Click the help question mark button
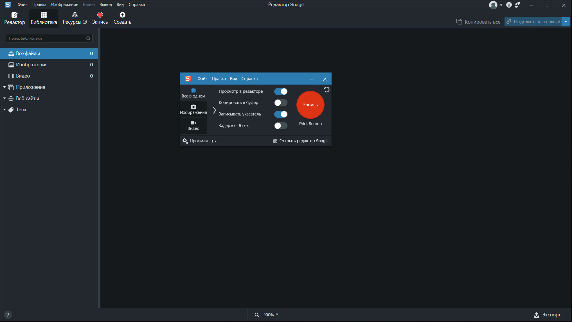572x322 pixels. tap(8, 315)
